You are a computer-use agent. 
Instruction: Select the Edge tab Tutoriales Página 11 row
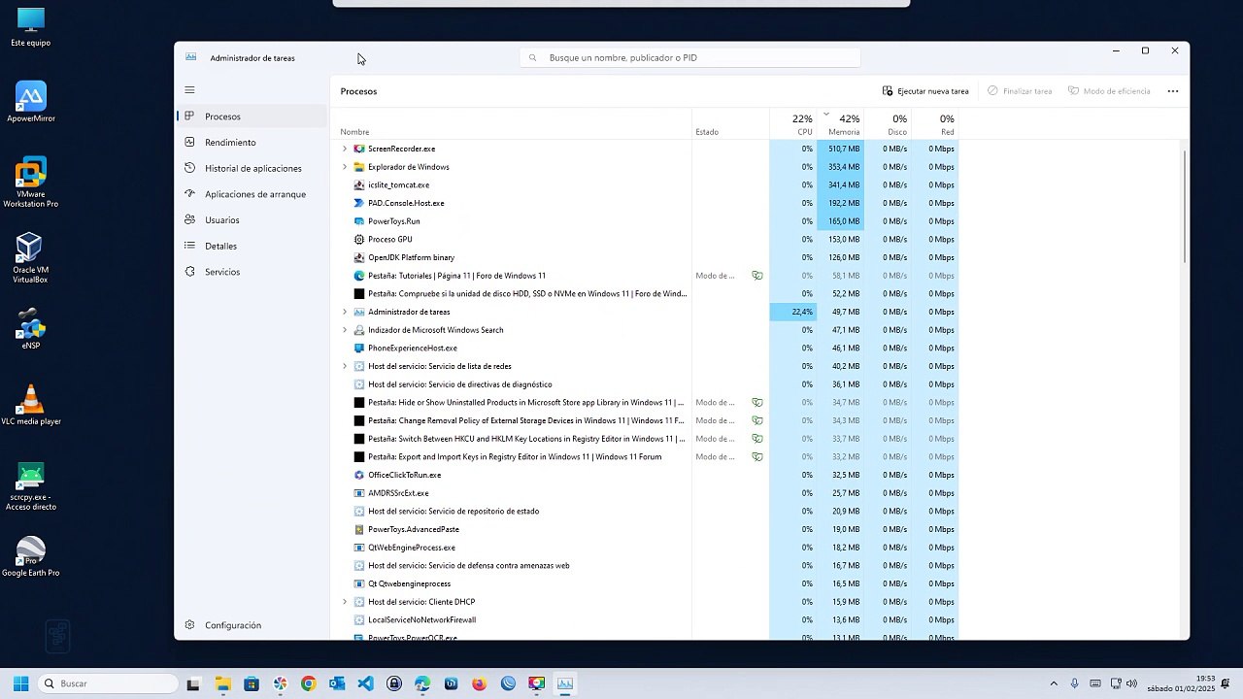(x=646, y=276)
